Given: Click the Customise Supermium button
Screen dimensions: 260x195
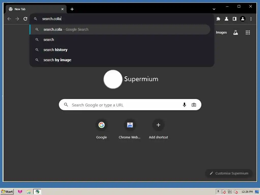Looking at the screenshot, I should [x=229, y=173].
